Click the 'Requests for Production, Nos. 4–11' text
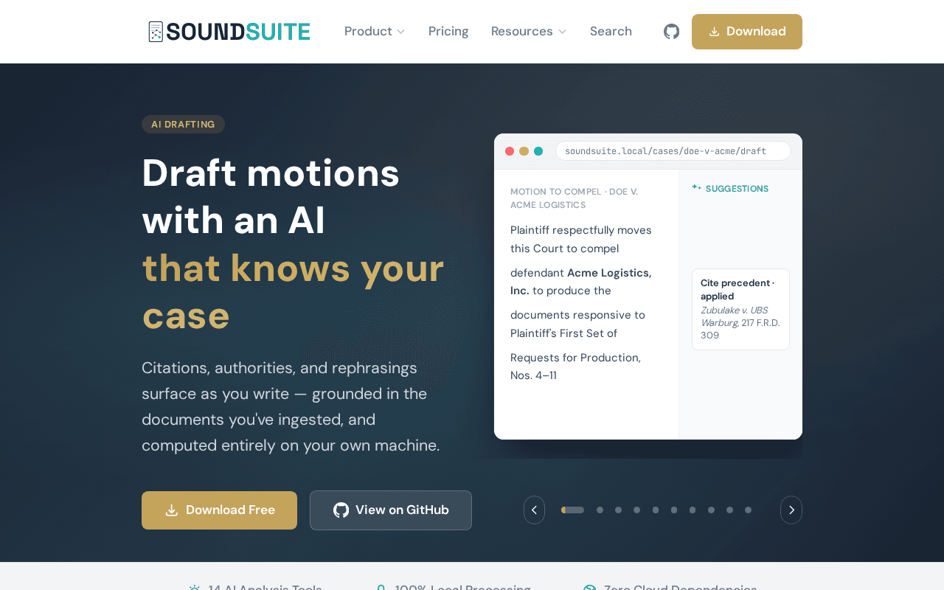Viewport: 944px width, 590px height. 575,367
